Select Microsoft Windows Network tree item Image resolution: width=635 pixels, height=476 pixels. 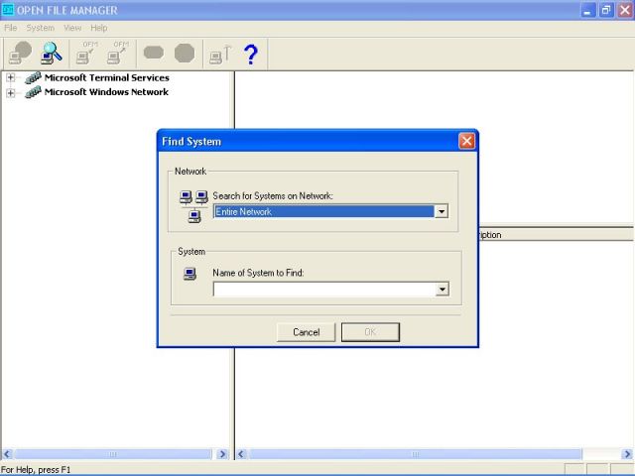point(106,92)
